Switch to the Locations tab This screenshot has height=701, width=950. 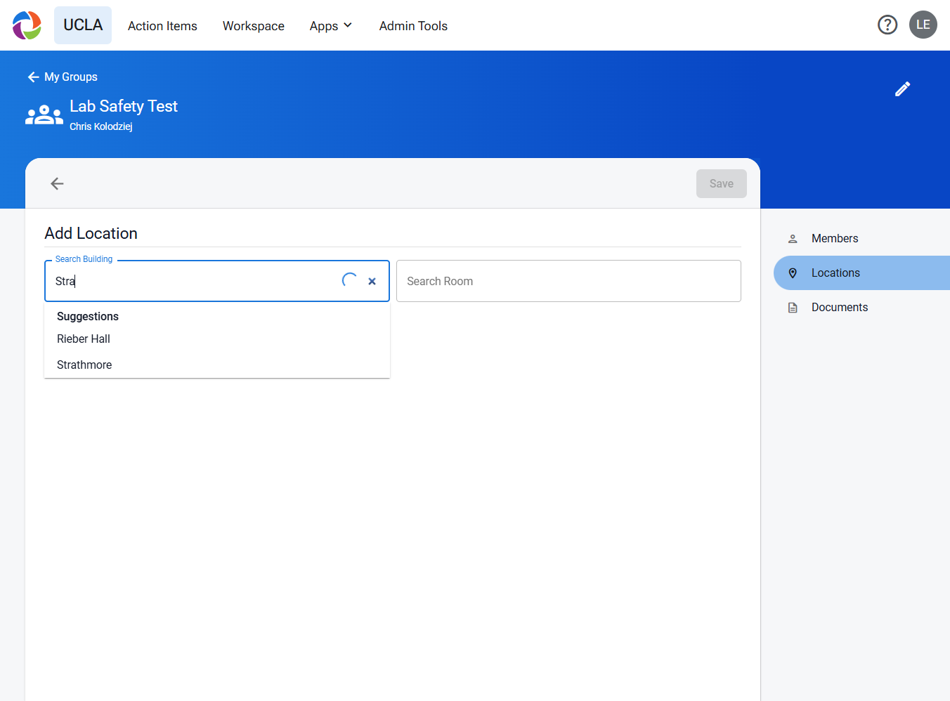(x=861, y=273)
